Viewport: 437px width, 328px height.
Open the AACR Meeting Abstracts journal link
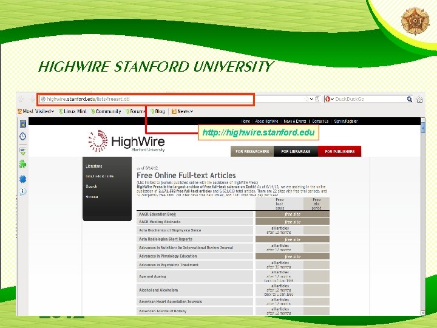pos(160,222)
